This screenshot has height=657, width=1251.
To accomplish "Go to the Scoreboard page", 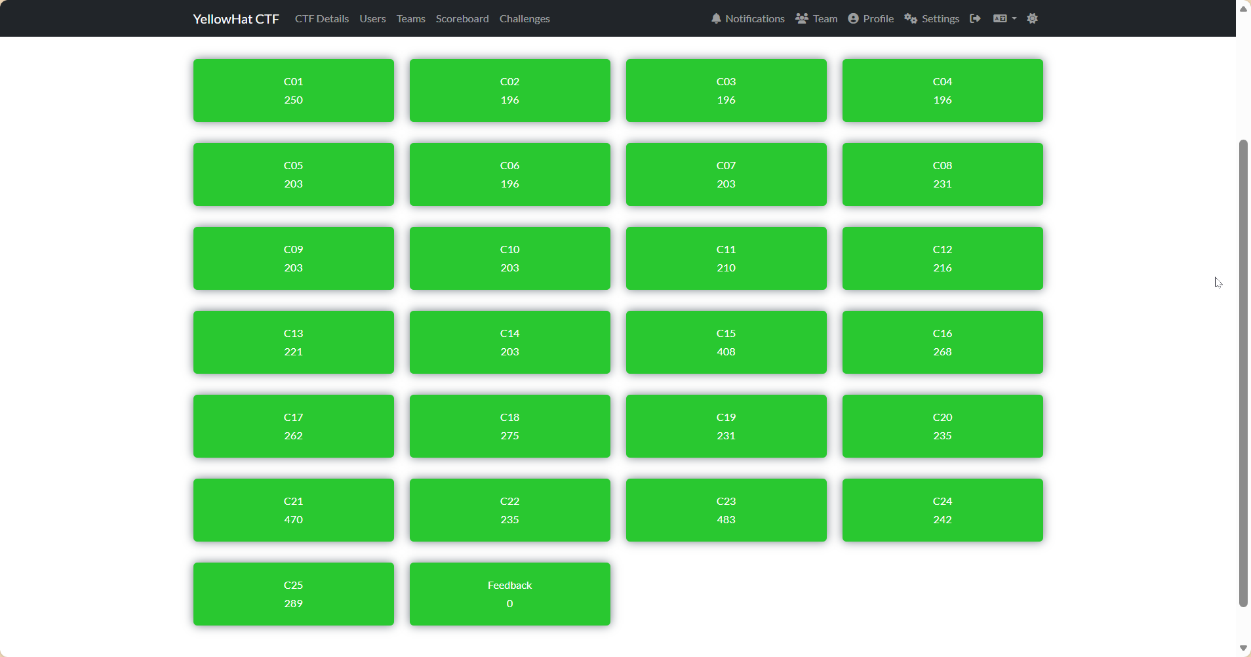I will tap(462, 18).
